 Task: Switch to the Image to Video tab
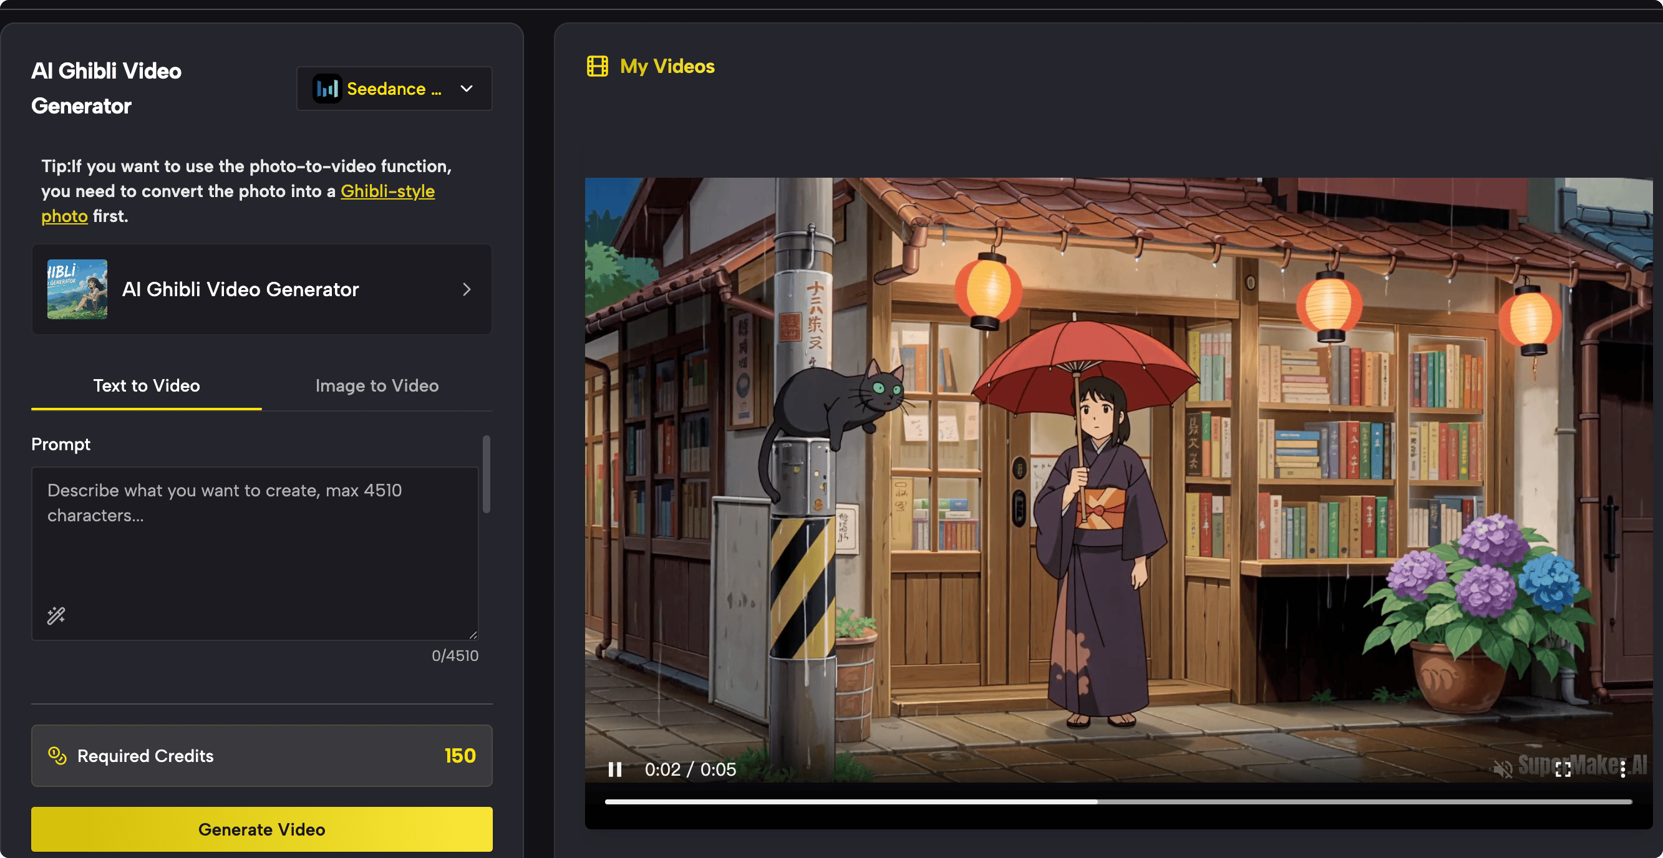377,385
